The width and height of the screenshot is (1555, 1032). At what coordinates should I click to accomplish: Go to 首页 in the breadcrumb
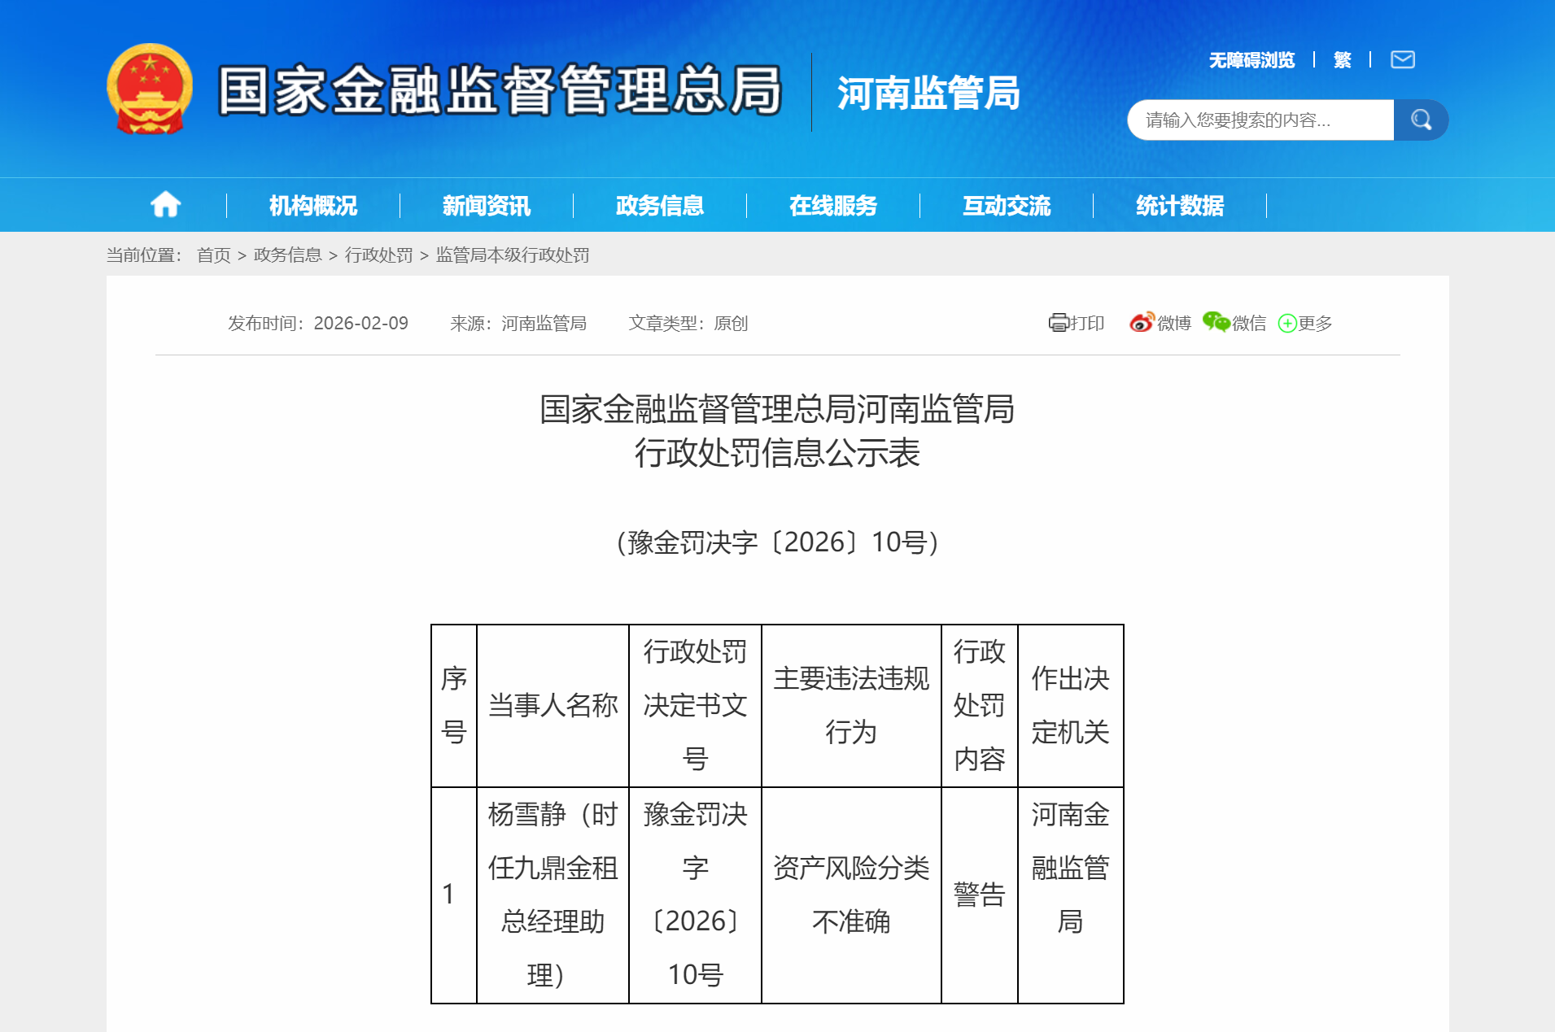[214, 255]
